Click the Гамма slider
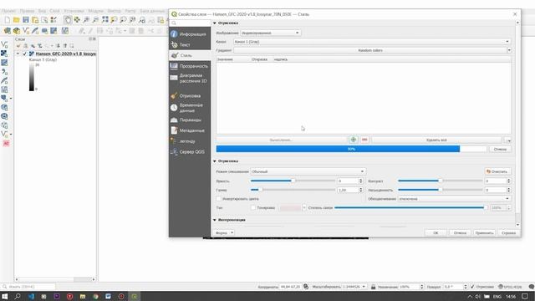This screenshot has height=301, width=535. coord(293,190)
